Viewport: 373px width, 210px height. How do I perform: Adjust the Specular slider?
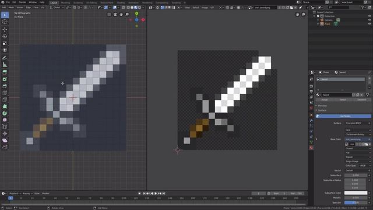pos(356,202)
